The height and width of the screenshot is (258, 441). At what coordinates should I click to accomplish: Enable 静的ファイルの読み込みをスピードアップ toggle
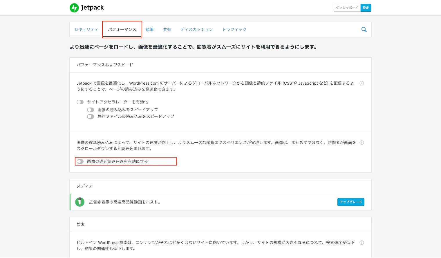click(x=91, y=117)
